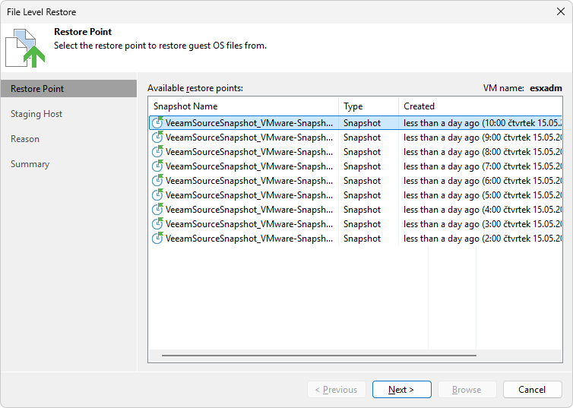Click the snapshot icon of the 9:00 restore point

click(x=157, y=137)
